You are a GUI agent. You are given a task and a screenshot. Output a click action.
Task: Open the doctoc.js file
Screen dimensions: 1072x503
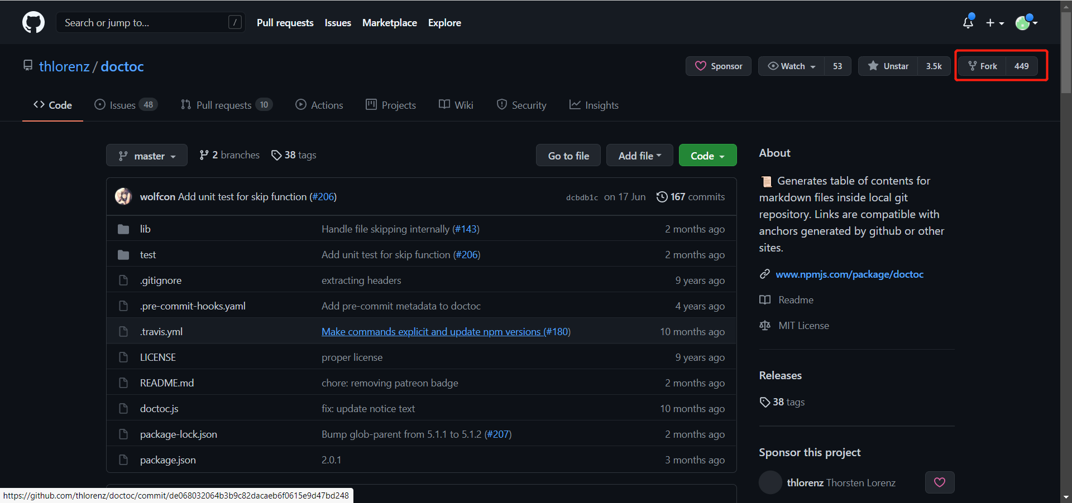point(159,409)
